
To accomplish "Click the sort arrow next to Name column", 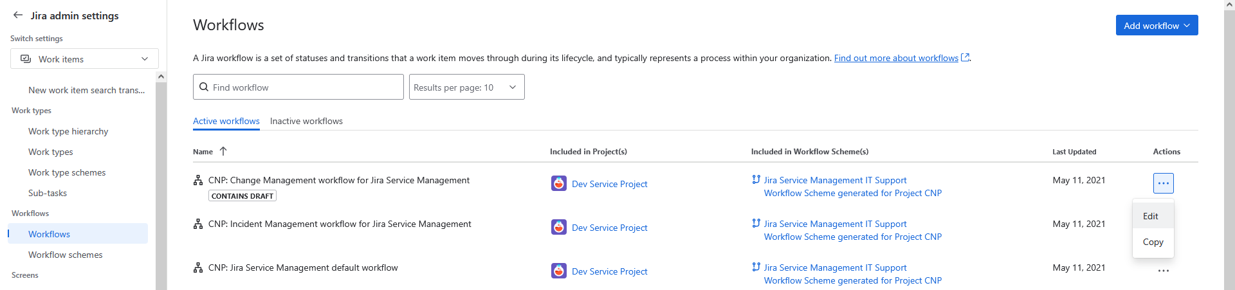I will click(x=223, y=152).
